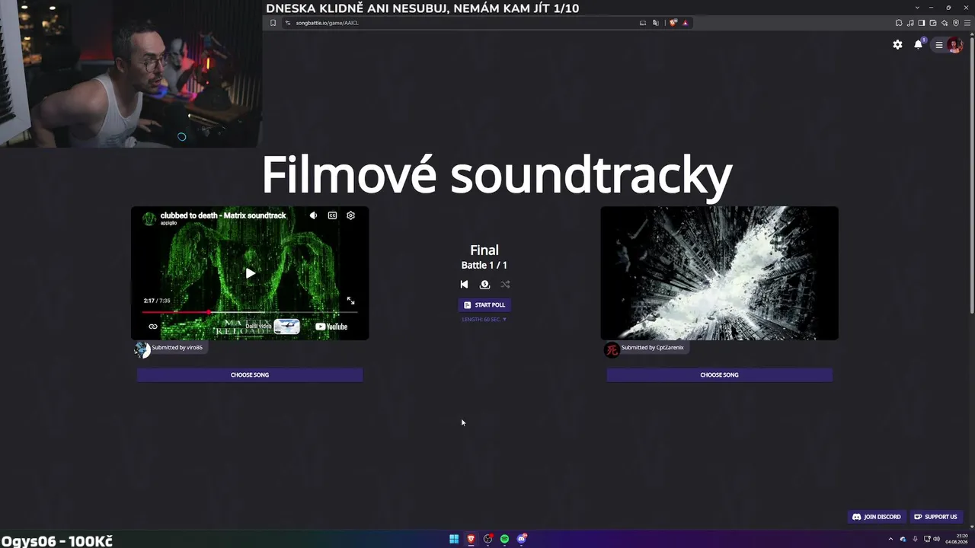Open the notifications bell
The width and height of the screenshot is (975, 548).
point(918,45)
